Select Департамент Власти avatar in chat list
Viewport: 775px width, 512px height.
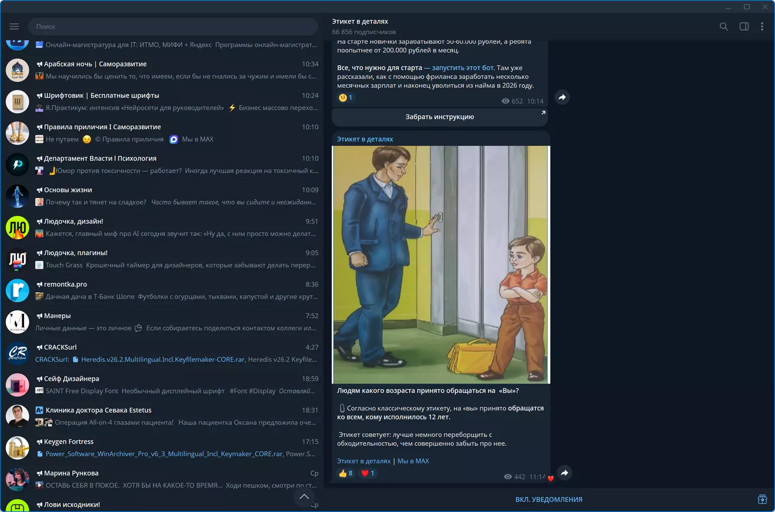tap(18, 165)
